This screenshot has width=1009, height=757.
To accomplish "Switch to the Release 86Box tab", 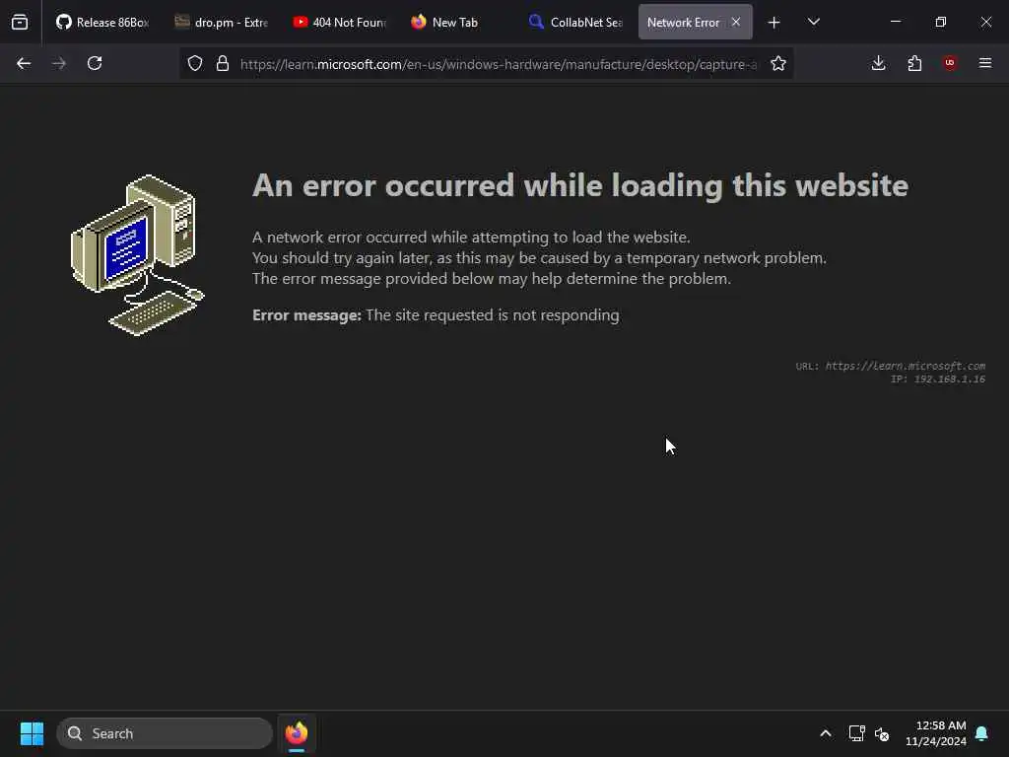I will (101, 22).
